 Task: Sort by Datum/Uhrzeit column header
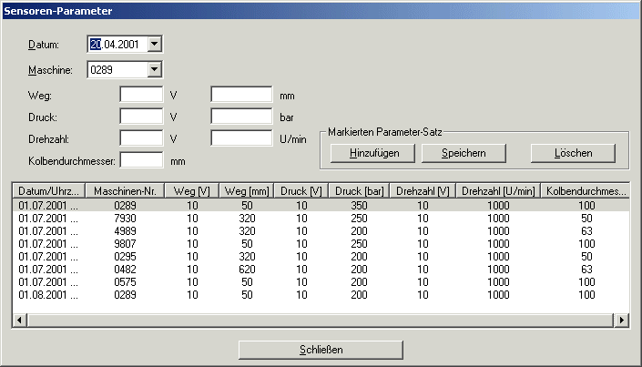pos(50,190)
